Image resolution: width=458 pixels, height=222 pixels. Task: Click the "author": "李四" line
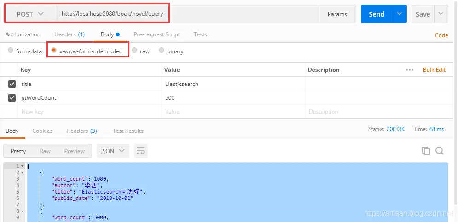tap(77, 185)
